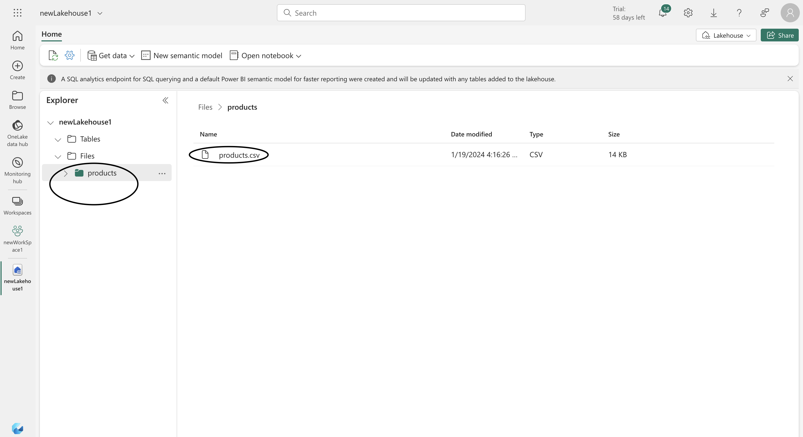Open user account avatar

(790, 13)
